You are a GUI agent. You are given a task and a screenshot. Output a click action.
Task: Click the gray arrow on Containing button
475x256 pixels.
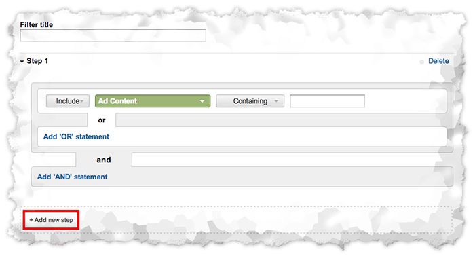point(276,101)
